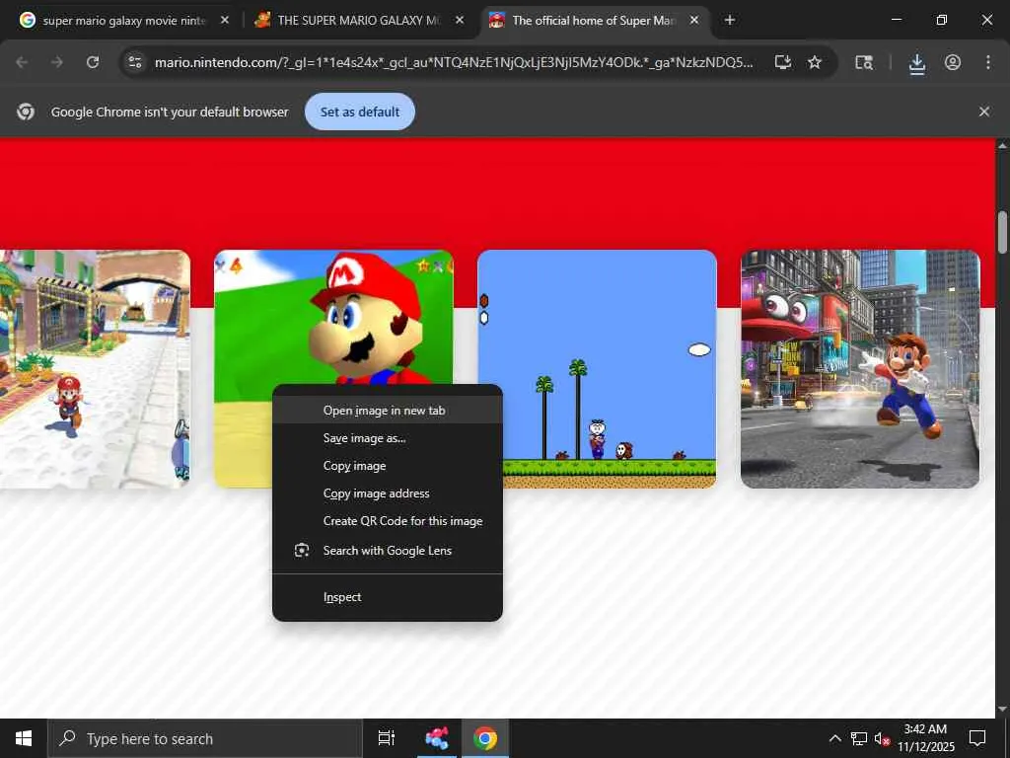Click the 'Type here to search' box
This screenshot has height=758, width=1010.
click(205, 738)
